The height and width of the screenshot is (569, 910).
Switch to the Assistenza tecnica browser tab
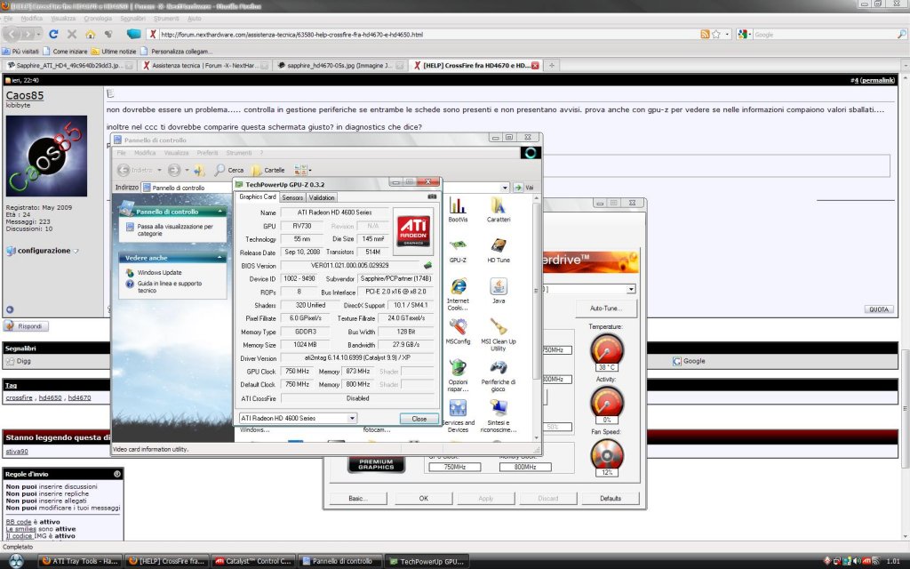pyautogui.click(x=204, y=66)
